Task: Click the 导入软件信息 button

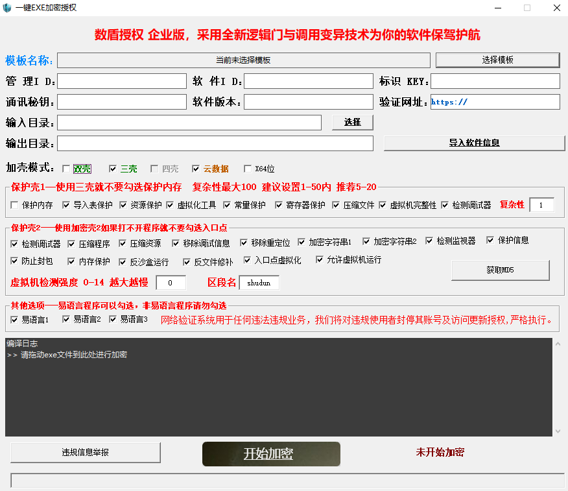Action: (x=474, y=143)
